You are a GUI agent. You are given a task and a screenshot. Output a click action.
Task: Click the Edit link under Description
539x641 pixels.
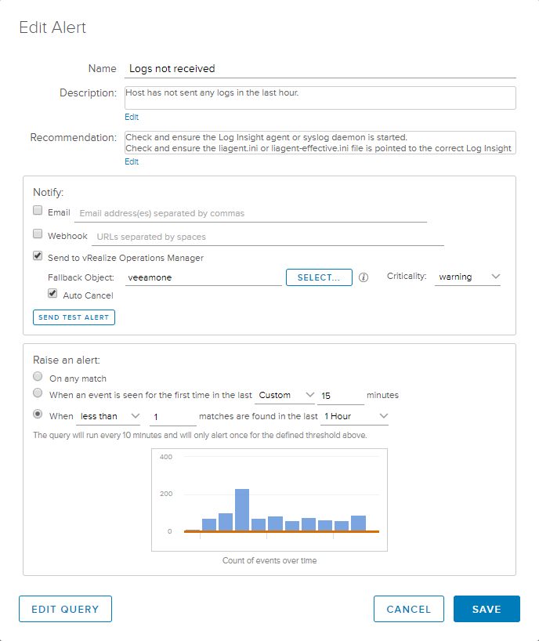coord(132,117)
